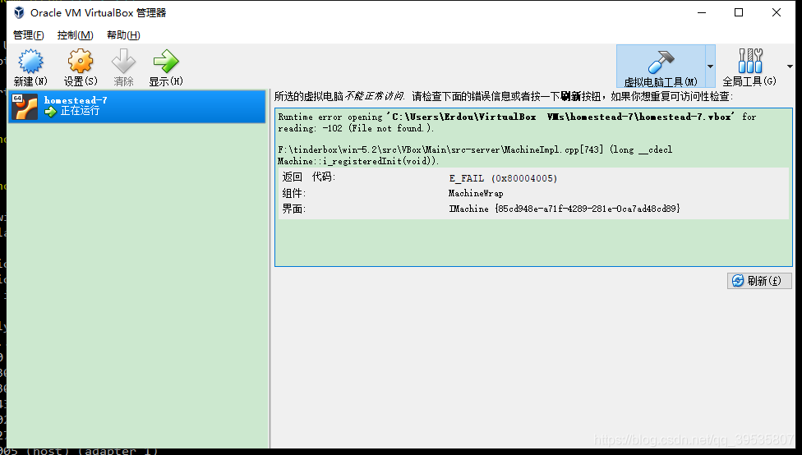Click the homestead-7.vbox path in error message

click(x=561, y=117)
